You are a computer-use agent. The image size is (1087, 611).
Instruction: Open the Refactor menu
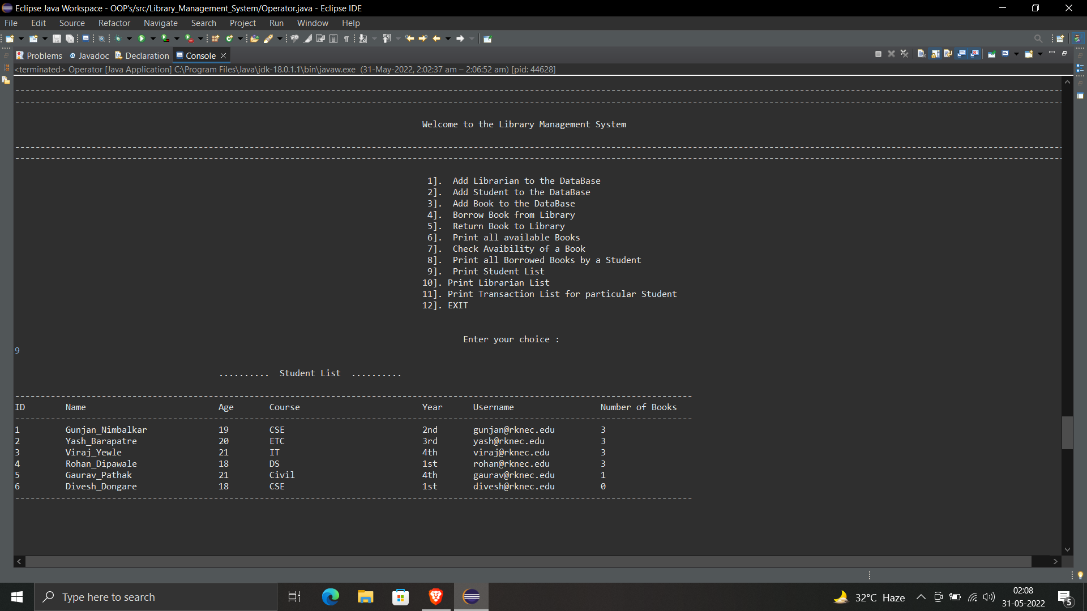(x=114, y=23)
